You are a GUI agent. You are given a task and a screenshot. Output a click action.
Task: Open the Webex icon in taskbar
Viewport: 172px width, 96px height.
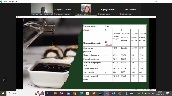[x=101, y=93]
